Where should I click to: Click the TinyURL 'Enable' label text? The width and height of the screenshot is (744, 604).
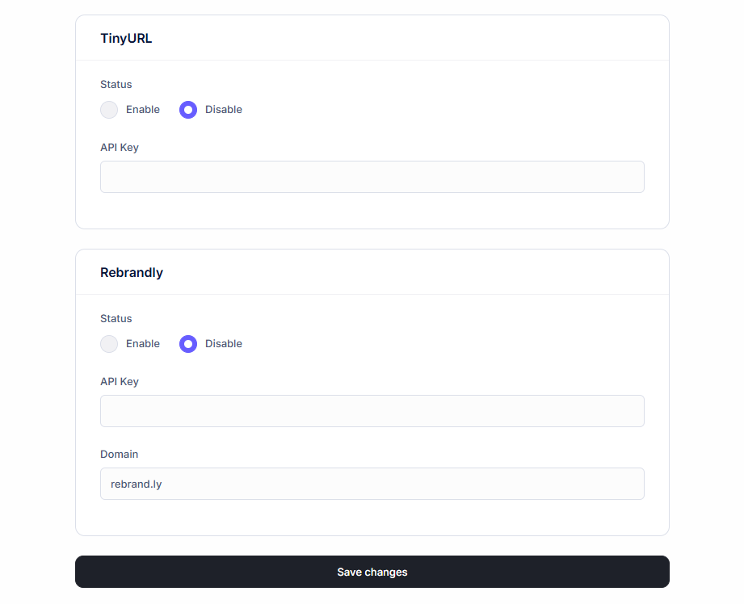click(x=143, y=110)
